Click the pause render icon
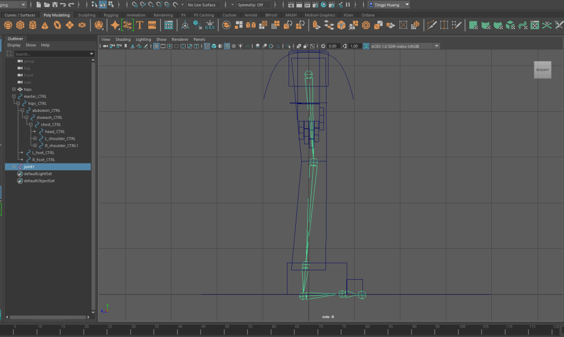Screen dimensions: 564x337 348,4
